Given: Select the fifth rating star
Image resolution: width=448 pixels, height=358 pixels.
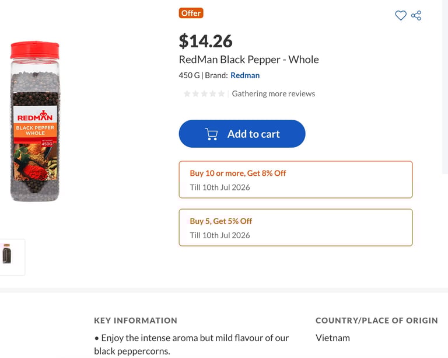Looking at the screenshot, I should click(x=221, y=93).
